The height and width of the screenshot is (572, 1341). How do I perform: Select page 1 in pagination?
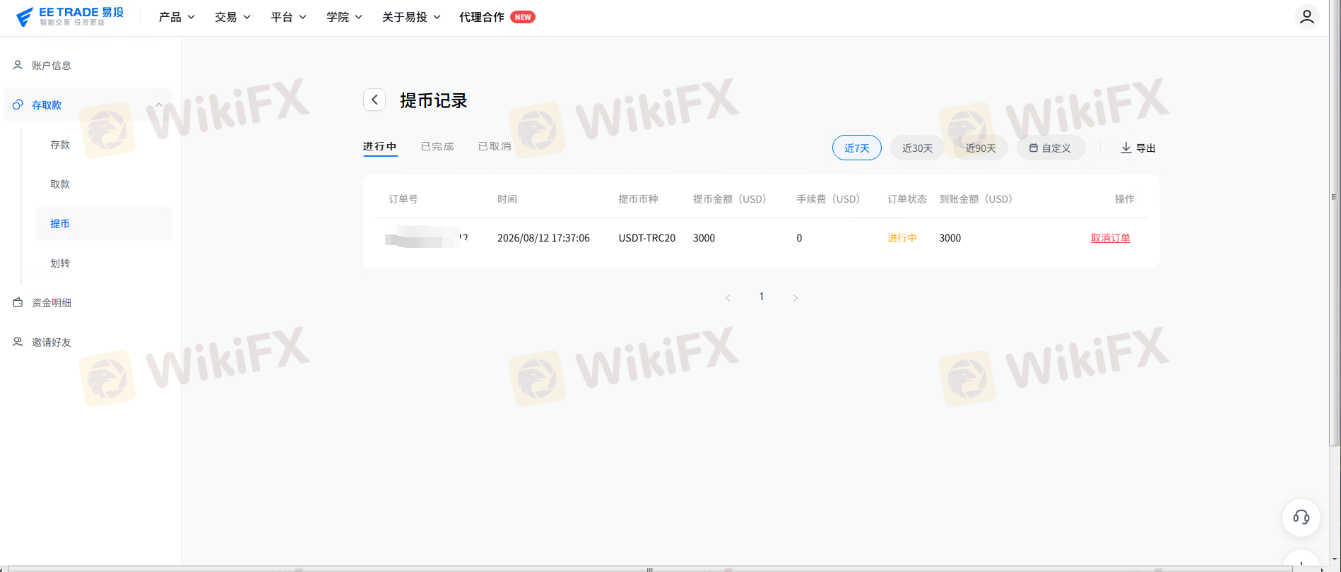[x=762, y=297]
